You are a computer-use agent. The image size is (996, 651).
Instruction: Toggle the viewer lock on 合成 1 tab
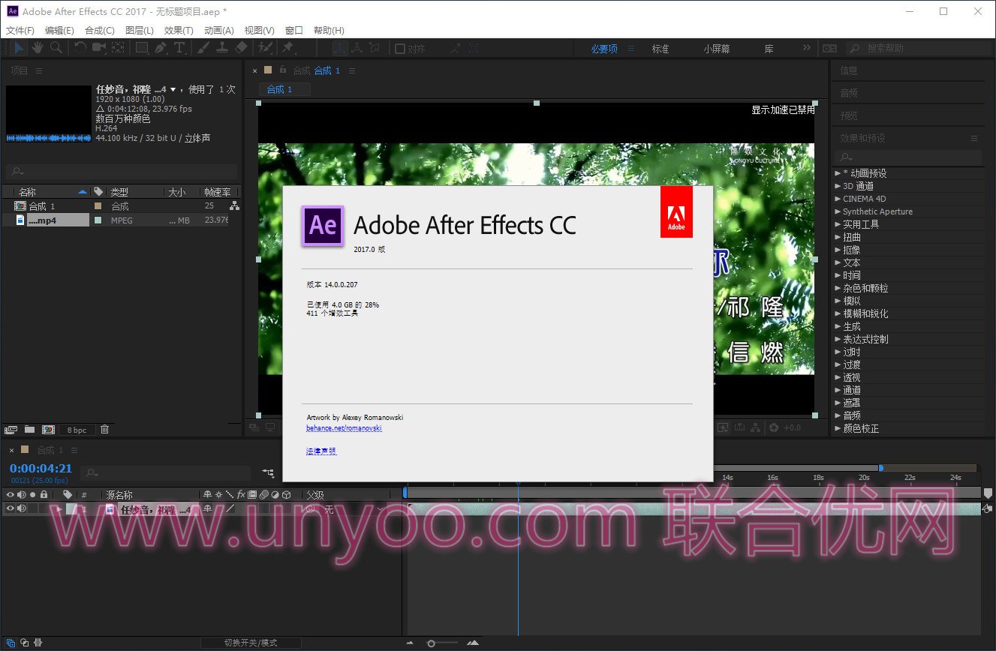[282, 70]
